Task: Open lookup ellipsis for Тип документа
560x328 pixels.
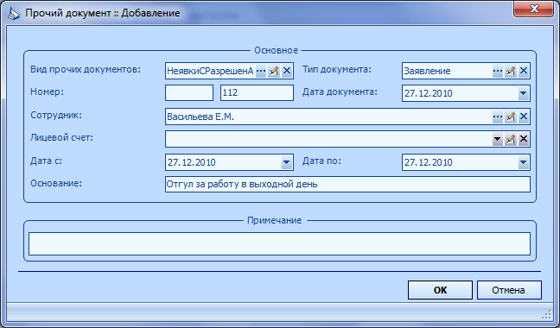Action: [x=498, y=71]
